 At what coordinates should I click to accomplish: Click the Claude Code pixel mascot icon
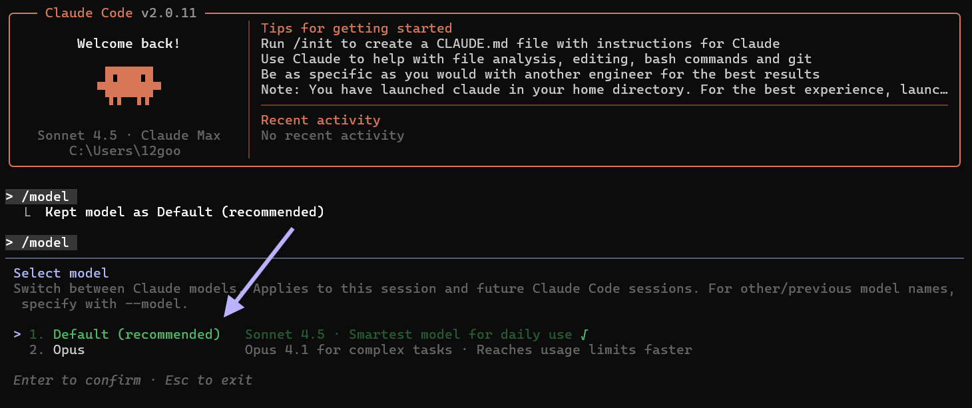point(129,85)
